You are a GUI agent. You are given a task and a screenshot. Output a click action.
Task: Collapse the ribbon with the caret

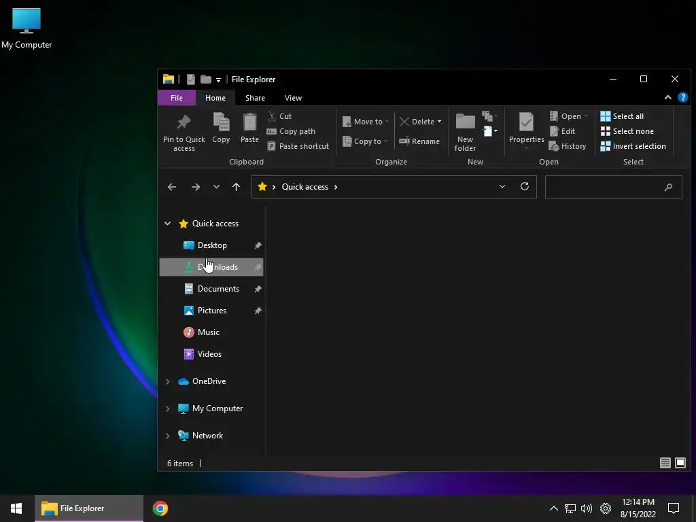click(667, 98)
